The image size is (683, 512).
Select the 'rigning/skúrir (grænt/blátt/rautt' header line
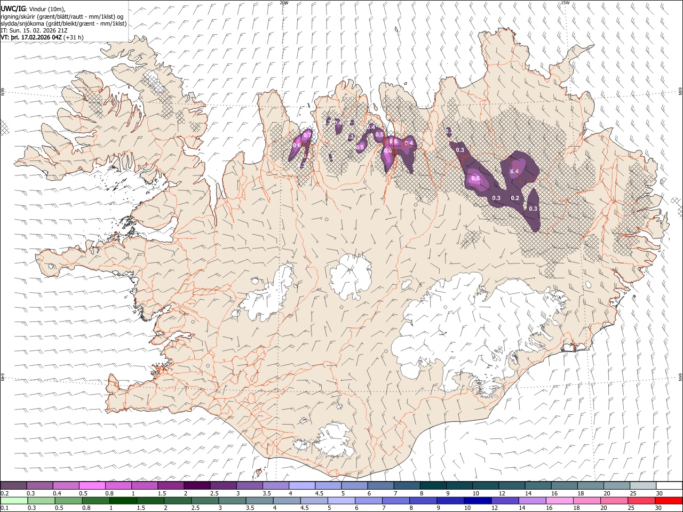(x=62, y=16)
